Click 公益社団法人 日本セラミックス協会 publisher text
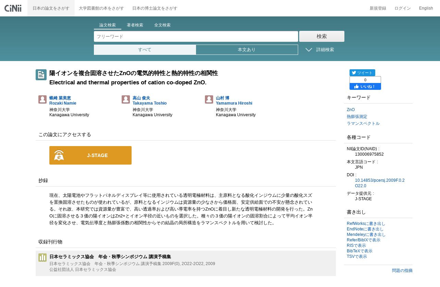Viewport: 440px width, 287px height. tap(83, 270)
